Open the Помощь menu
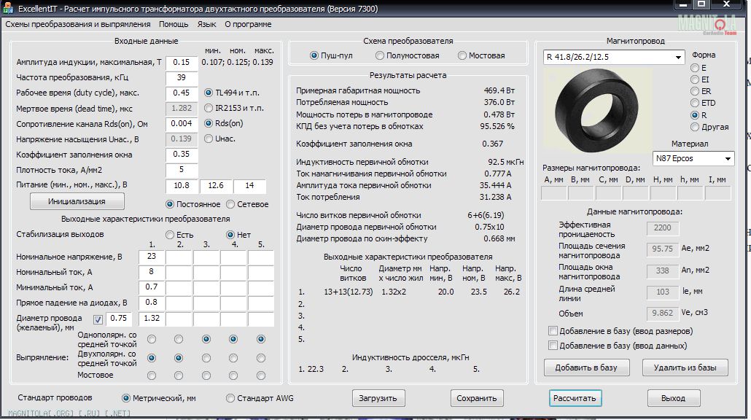 coord(174,24)
